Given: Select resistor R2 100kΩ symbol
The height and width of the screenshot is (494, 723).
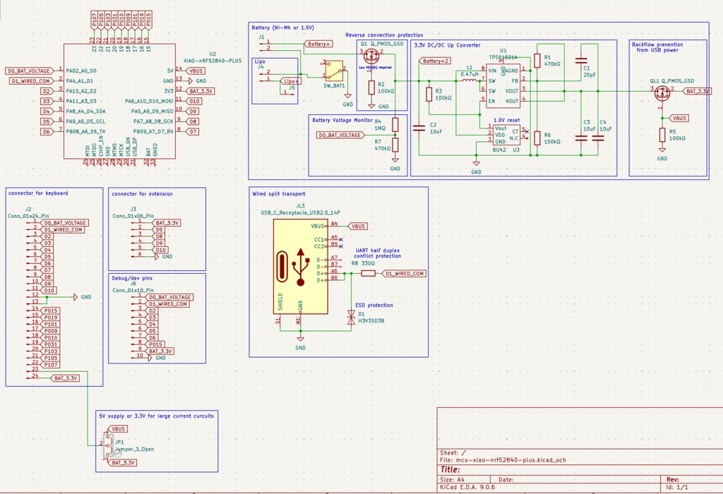Looking at the screenshot, I should point(371,88).
